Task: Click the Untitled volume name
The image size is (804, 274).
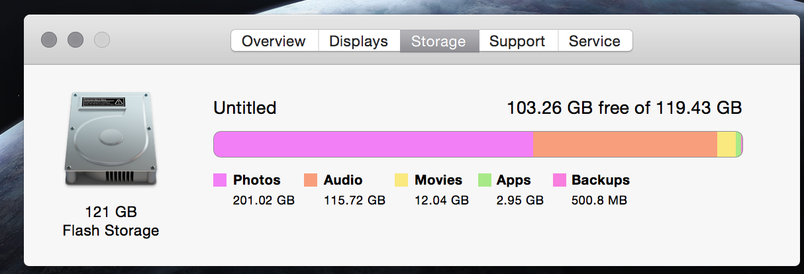Action: tap(245, 108)
